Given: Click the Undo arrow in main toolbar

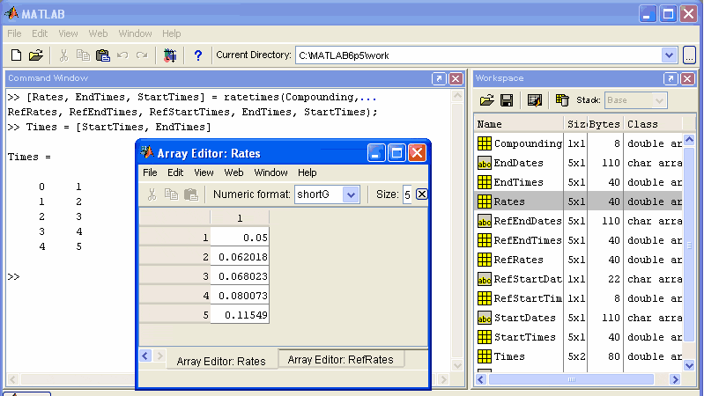Looking at the screenshot, I should 122,55.
